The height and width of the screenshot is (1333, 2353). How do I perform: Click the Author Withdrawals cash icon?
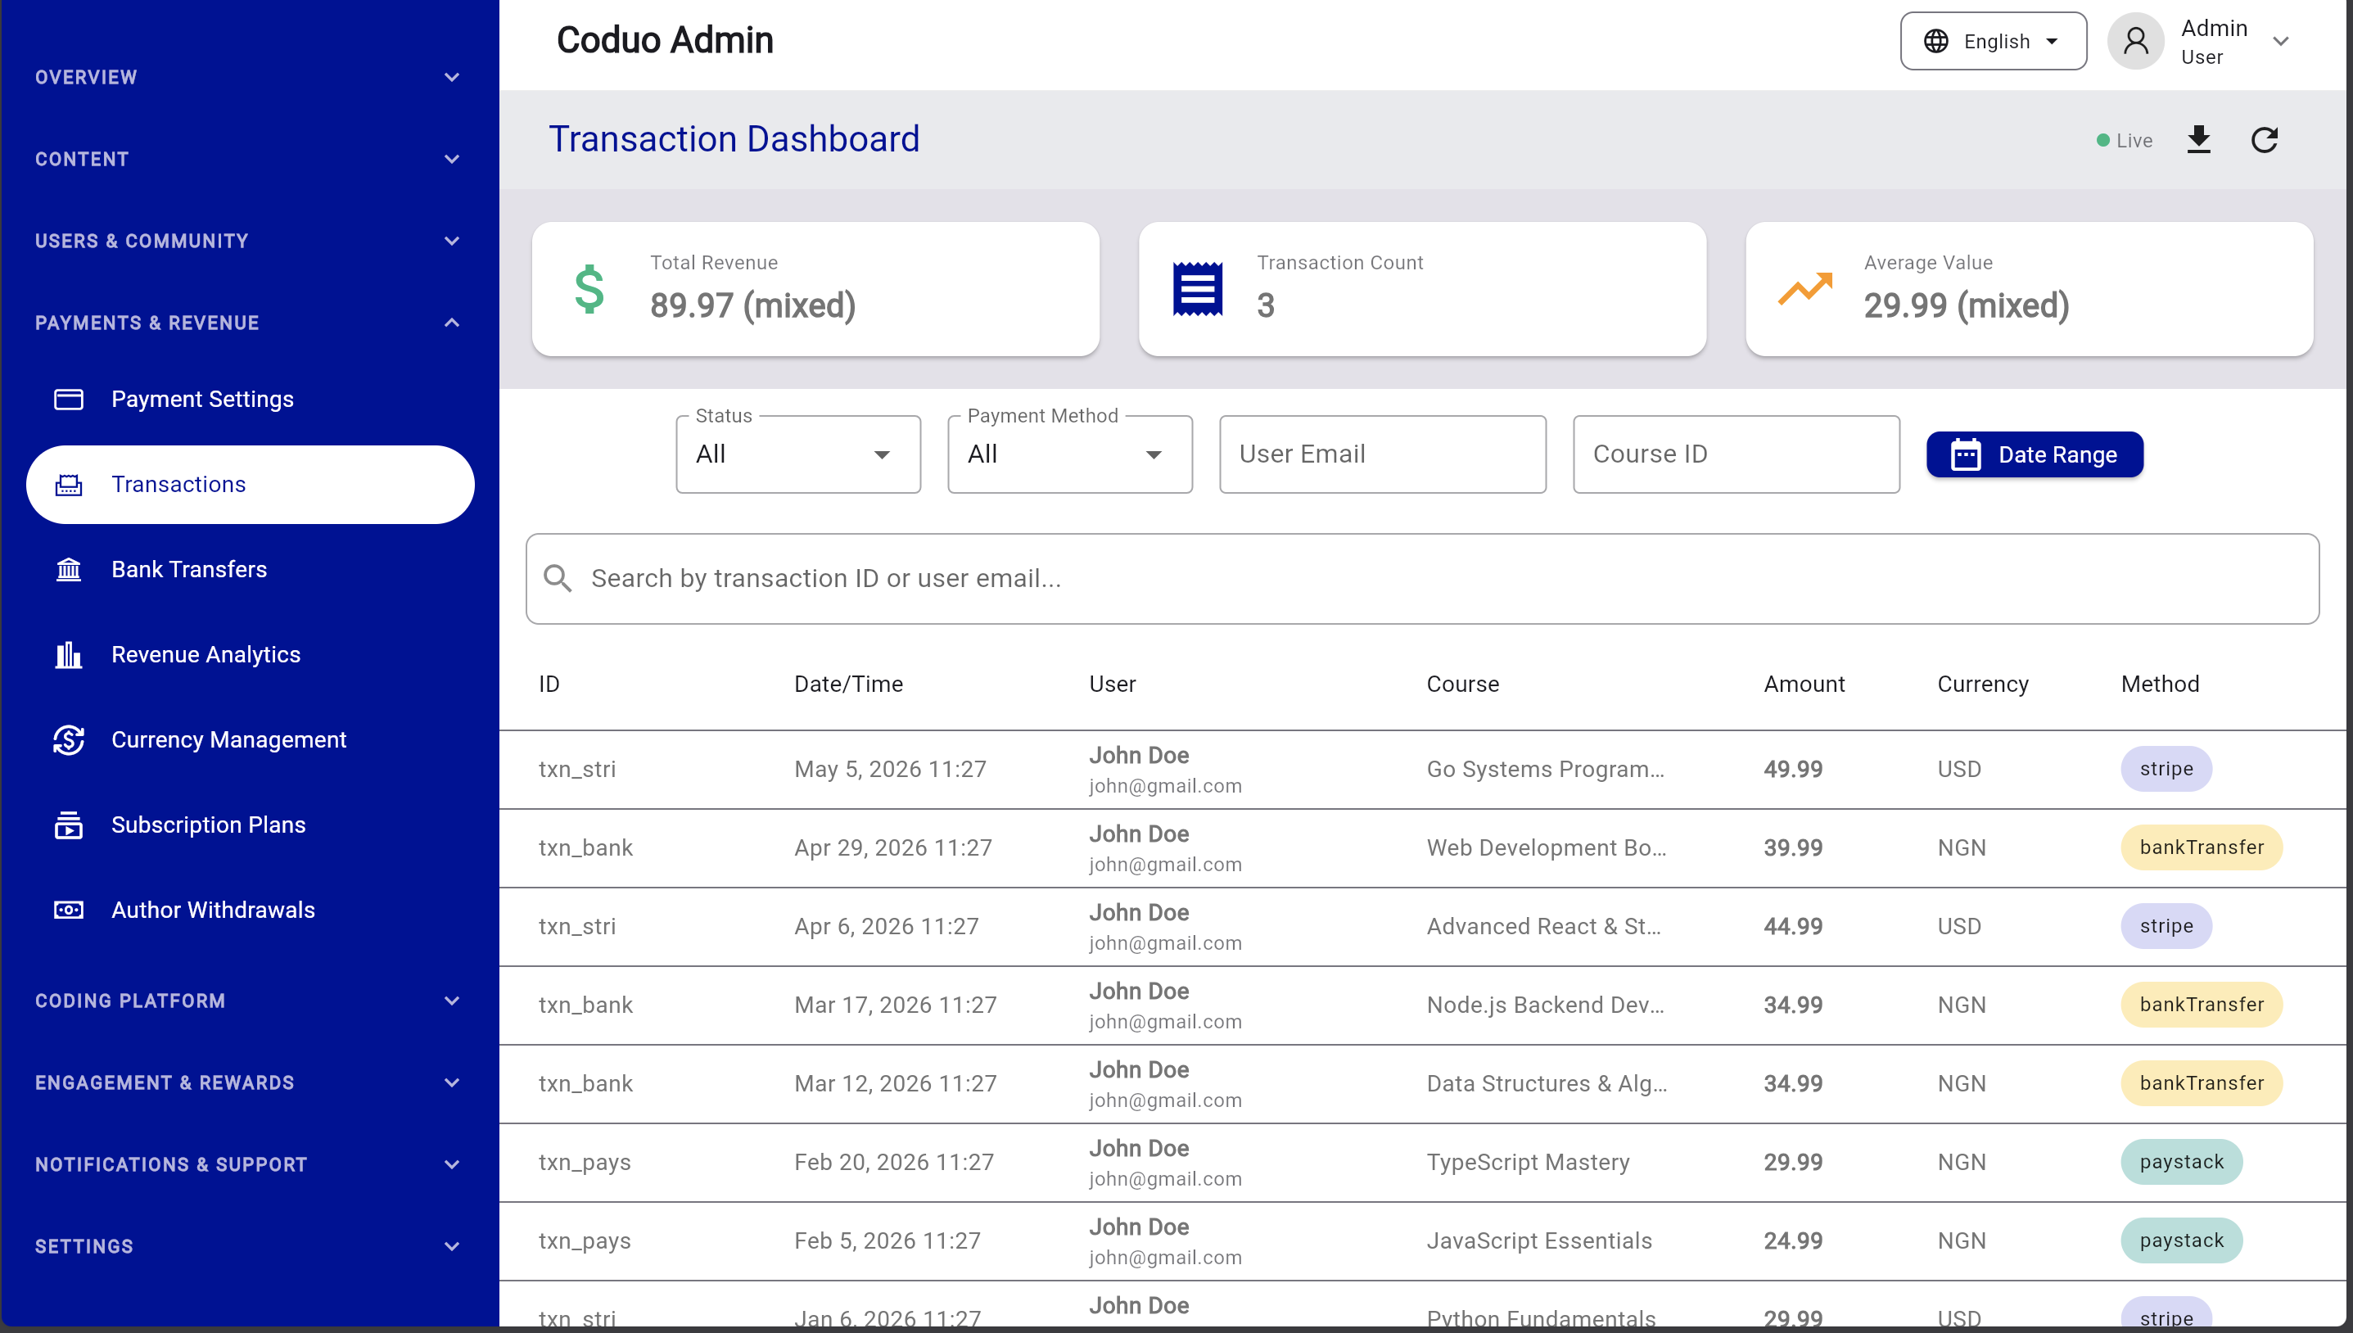point(69,910)
